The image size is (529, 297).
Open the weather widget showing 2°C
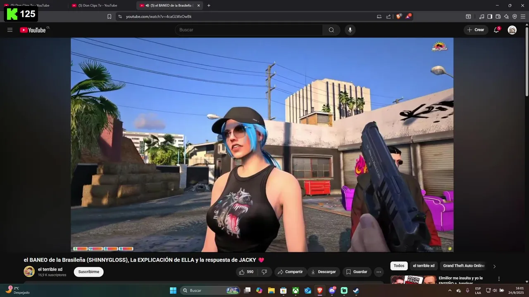17,290
